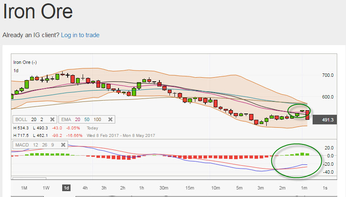Click the BOLL deviation value 2
This screenshot has width=346, height=197.
42,119
